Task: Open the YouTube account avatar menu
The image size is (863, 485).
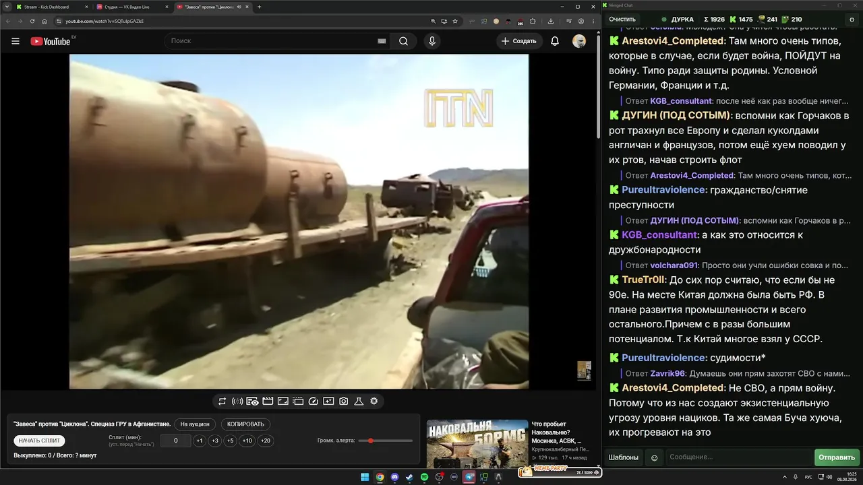Action: (579, 41)
